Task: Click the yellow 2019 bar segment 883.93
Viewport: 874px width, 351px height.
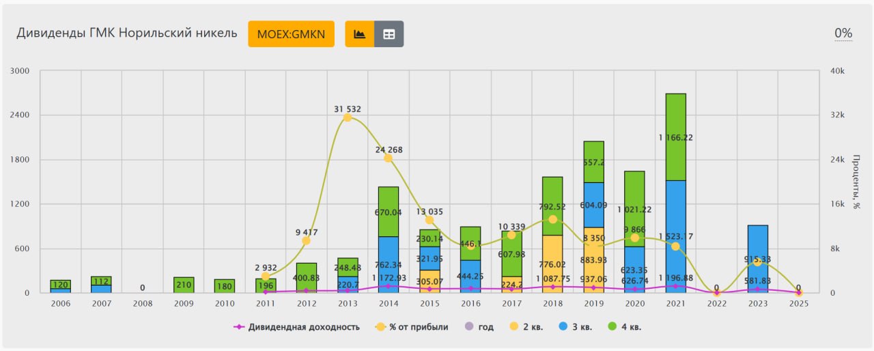Action: (593, 260)
